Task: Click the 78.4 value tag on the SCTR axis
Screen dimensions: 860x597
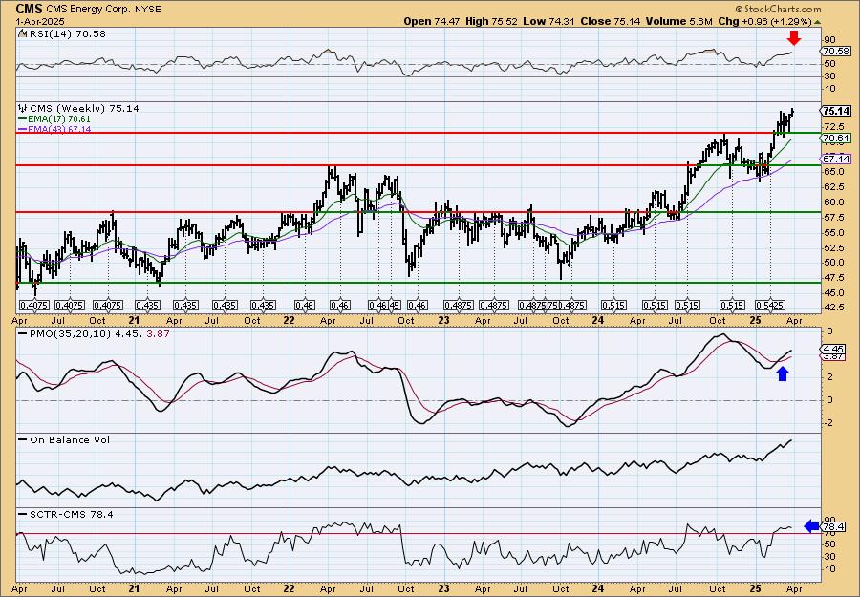Action: 833,527
